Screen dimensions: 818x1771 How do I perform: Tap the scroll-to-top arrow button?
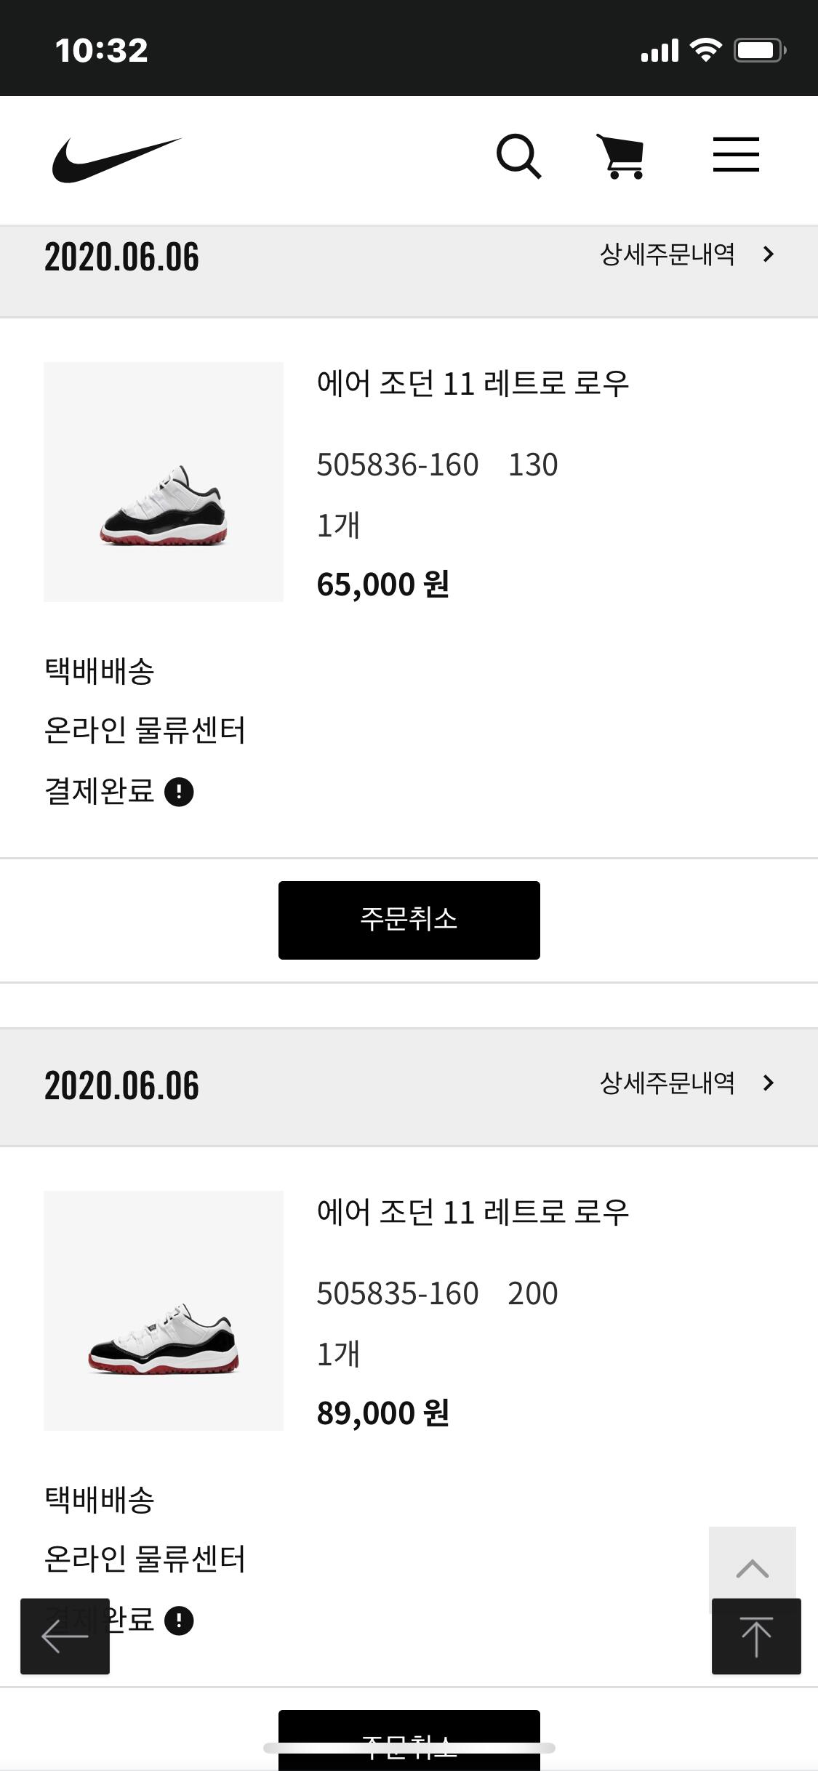click(756, 1637)
